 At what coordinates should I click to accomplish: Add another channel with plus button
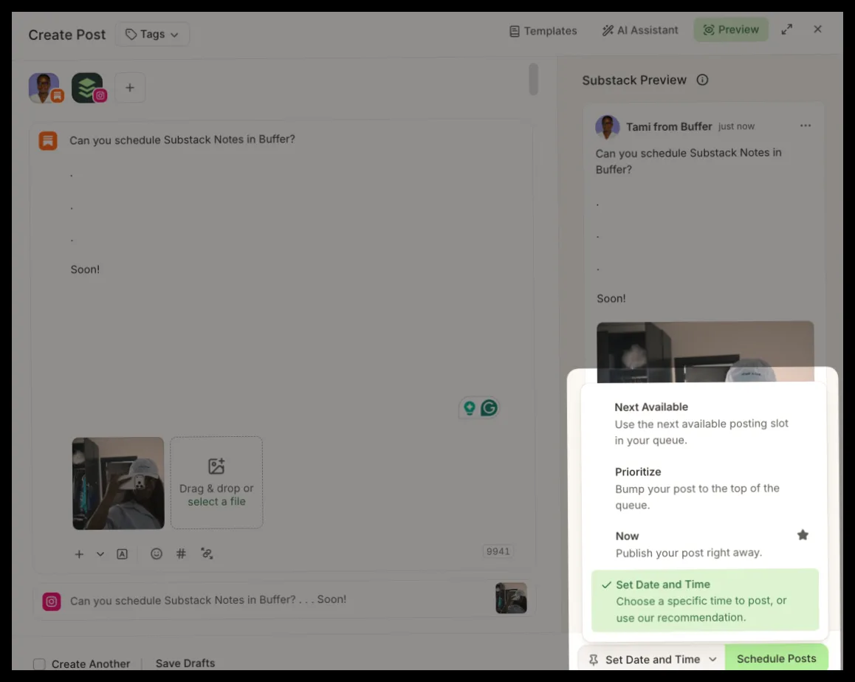(130, 88)
